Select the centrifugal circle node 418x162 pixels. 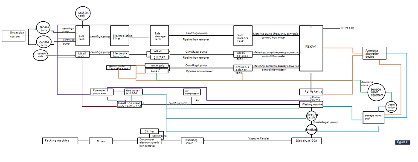click(x=311, y=130)
